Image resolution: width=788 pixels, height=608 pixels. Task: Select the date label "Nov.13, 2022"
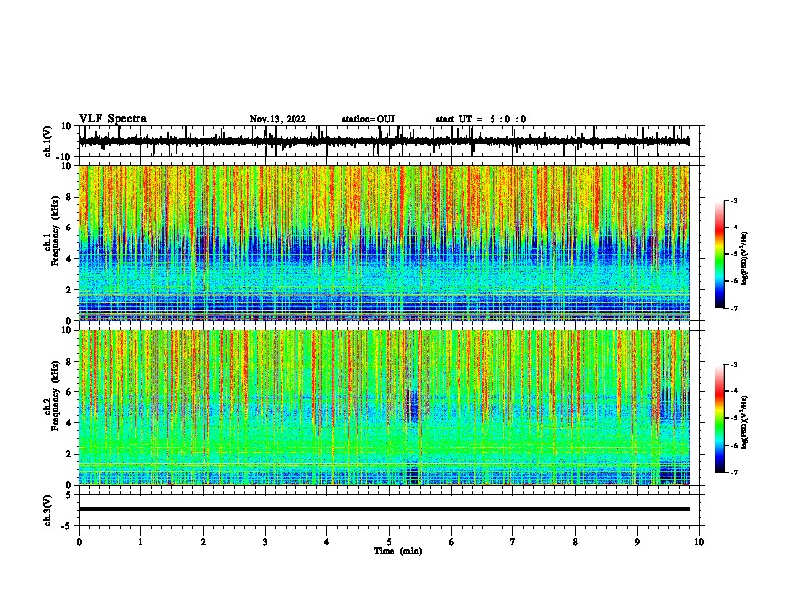pyautogui.click(x=278, y=119)
